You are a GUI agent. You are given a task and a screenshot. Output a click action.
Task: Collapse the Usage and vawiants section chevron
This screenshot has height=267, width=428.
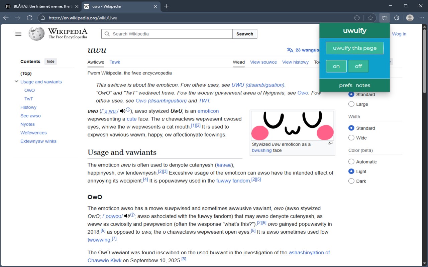click(x=16, y=81)
